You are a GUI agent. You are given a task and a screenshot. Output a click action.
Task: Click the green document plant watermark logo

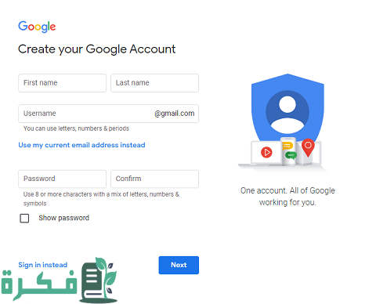tap(99, 280)
